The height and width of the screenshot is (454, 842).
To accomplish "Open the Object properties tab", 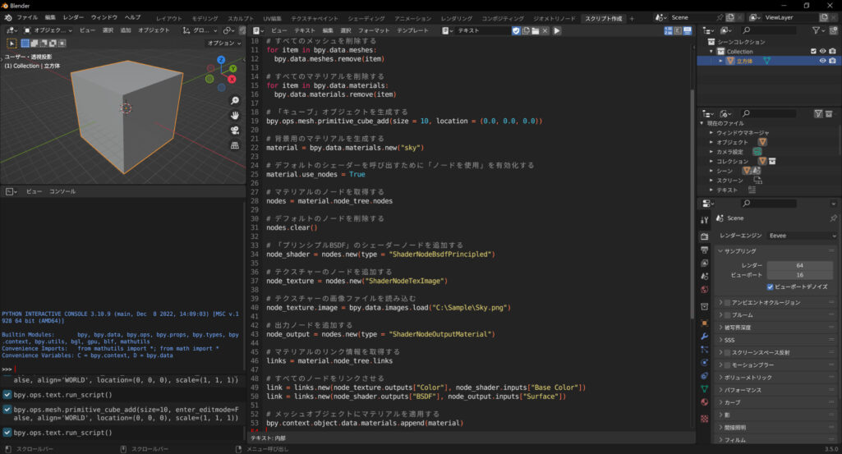I will pos(705,323).
